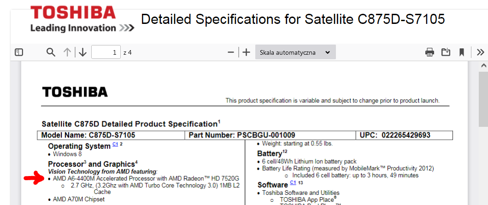Click the page number input field

(106, 52)
